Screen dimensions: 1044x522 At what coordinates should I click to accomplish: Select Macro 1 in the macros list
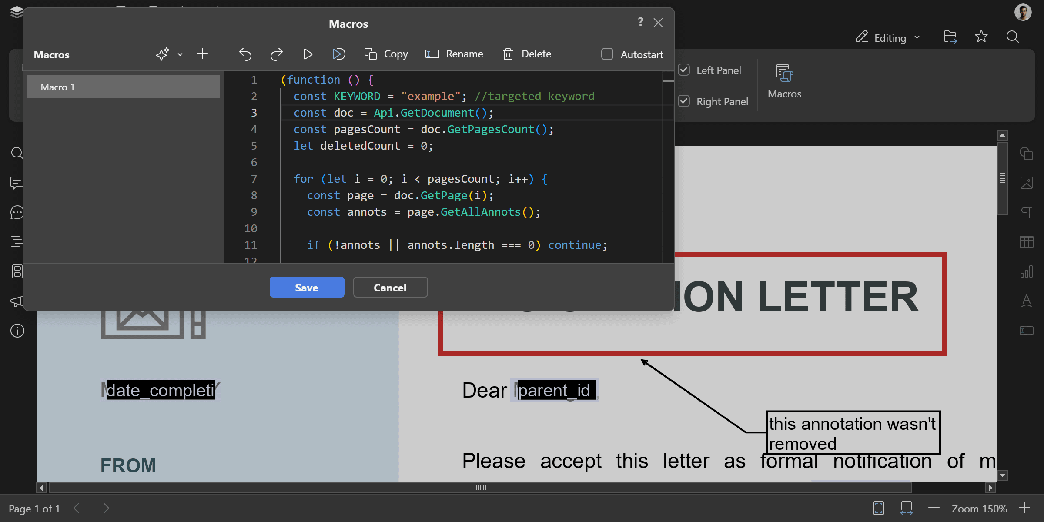pos(123,87)
